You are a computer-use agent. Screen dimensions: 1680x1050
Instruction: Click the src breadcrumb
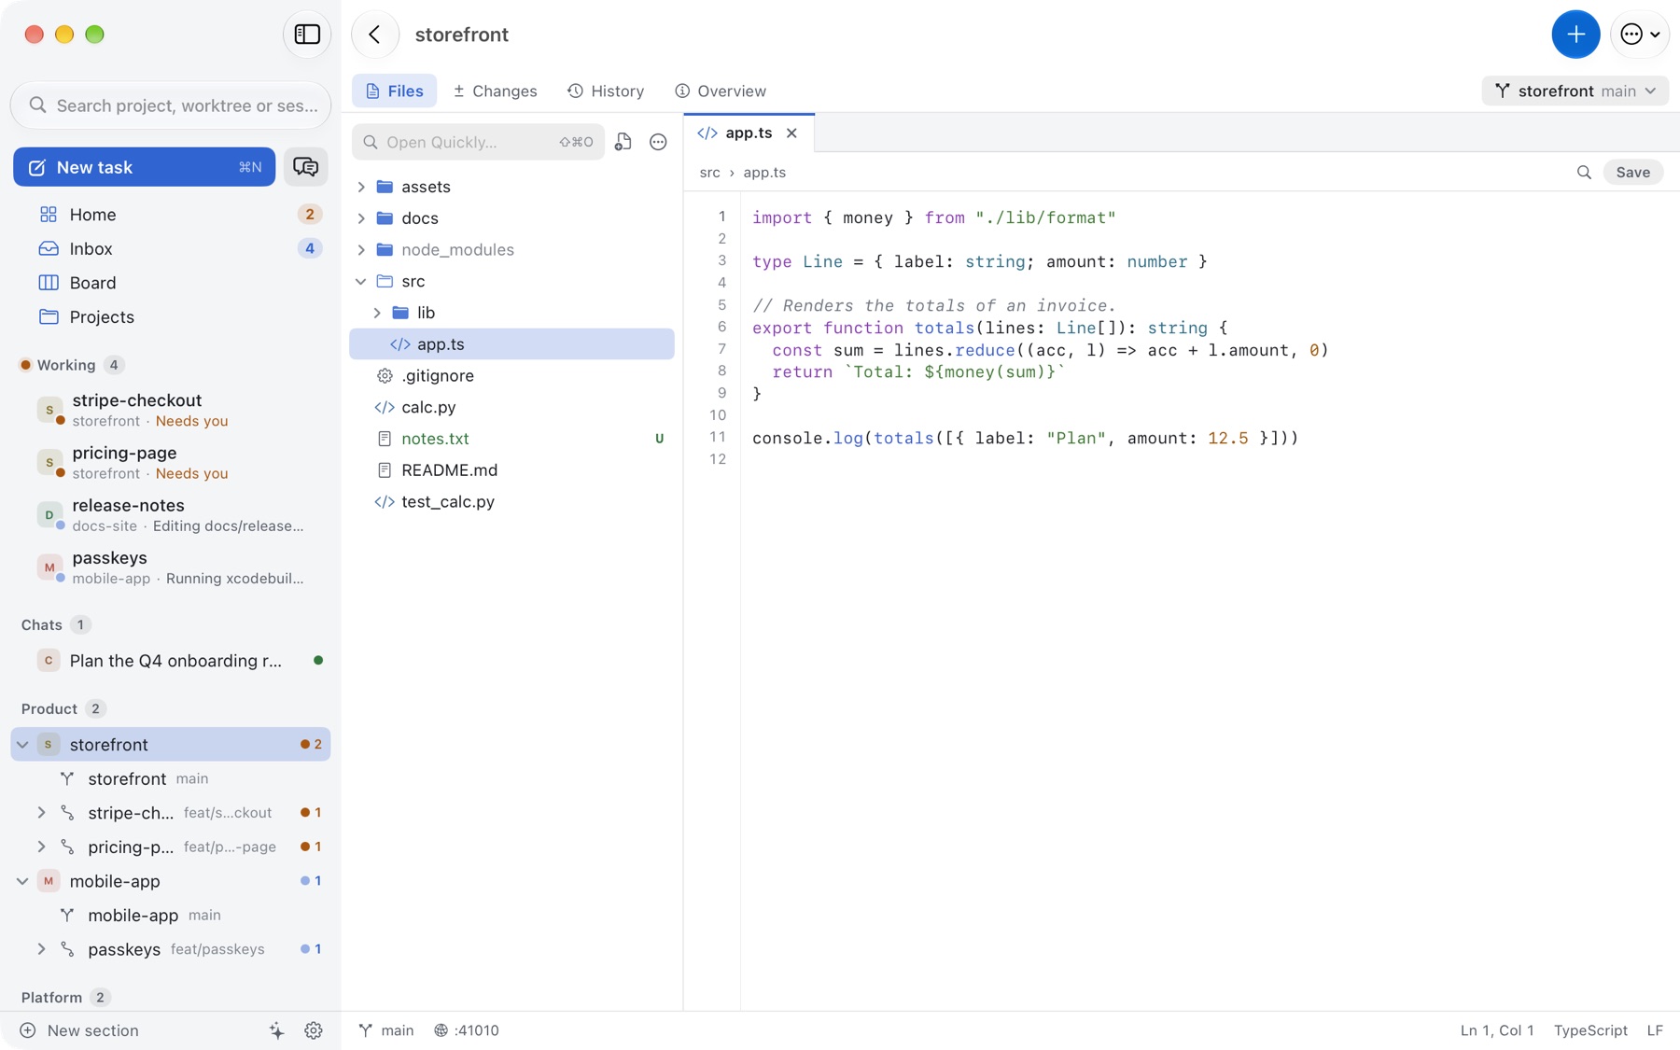click(709, 173)
